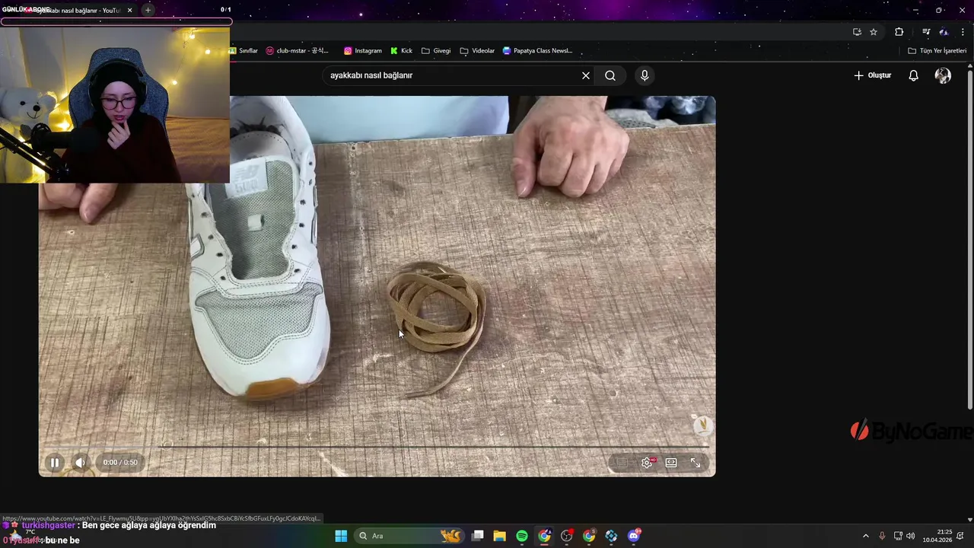
Task: Switch to theater mode view
Action: [x=671, y=463]
